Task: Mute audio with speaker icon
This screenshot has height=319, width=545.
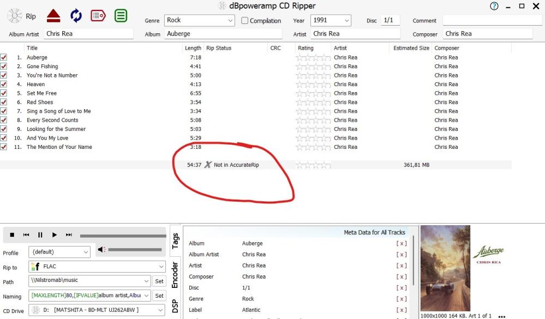Action: [x=102, y=250]
